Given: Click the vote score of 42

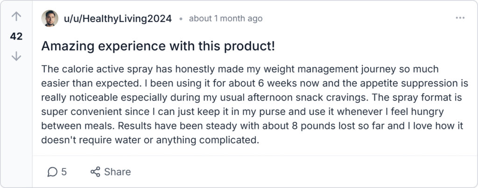Looking at the screenshot, I should point(16,36).
